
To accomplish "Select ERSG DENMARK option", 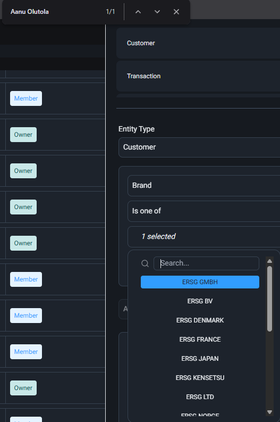I will click(x=200, y=320).
